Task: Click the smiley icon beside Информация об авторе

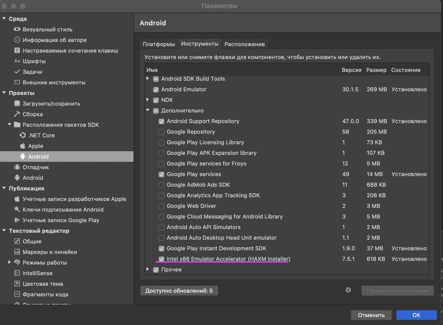Action: [x=17, y=40]
